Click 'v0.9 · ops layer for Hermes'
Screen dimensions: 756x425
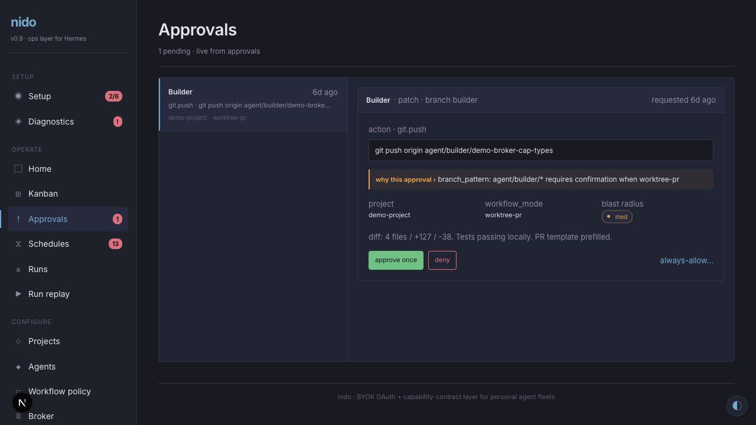tap(48, 38)
